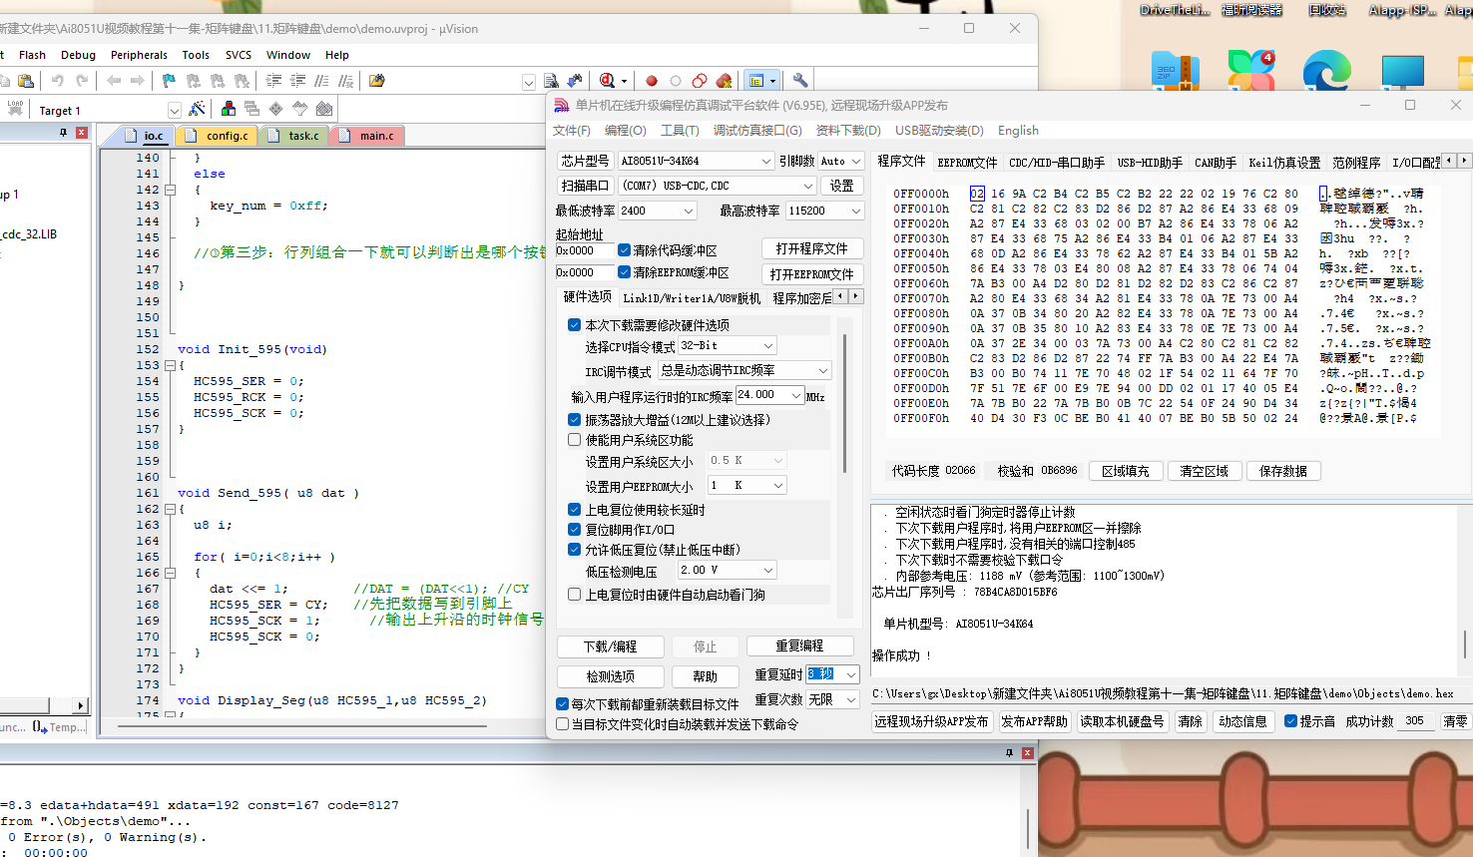1473x857 pixels.
Task: Open the Peripherals menu in µVision
Action: (139, 55)
